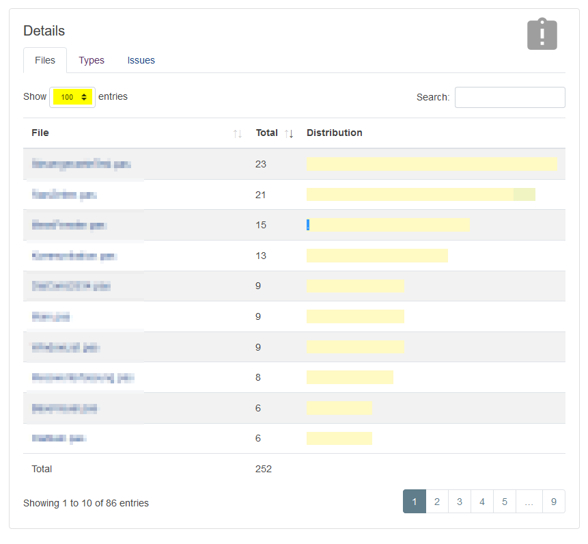Click the current page 1 button

point(415,502)
